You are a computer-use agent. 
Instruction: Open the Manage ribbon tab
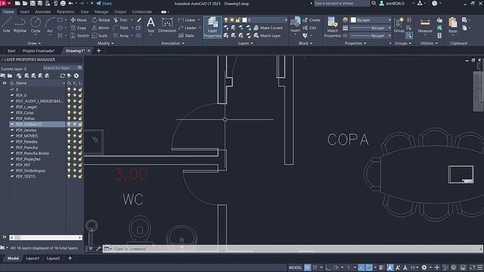101,12
